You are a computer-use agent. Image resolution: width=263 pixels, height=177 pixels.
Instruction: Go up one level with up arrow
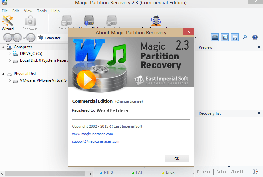coord(31,38)
